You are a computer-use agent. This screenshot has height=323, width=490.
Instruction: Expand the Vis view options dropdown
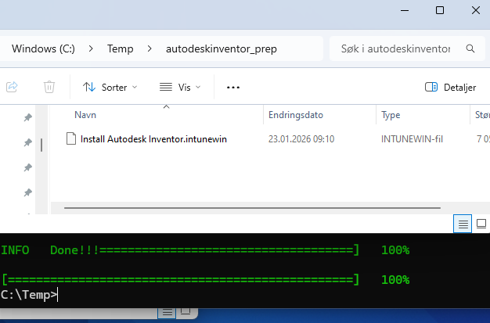[x=180, y=88]
